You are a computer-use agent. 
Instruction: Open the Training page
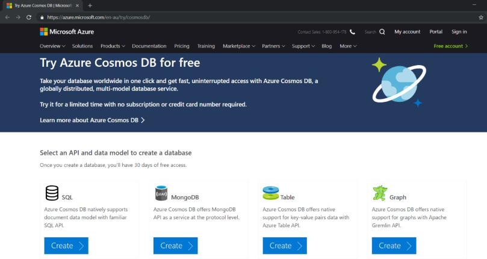[x=206, y=46]
